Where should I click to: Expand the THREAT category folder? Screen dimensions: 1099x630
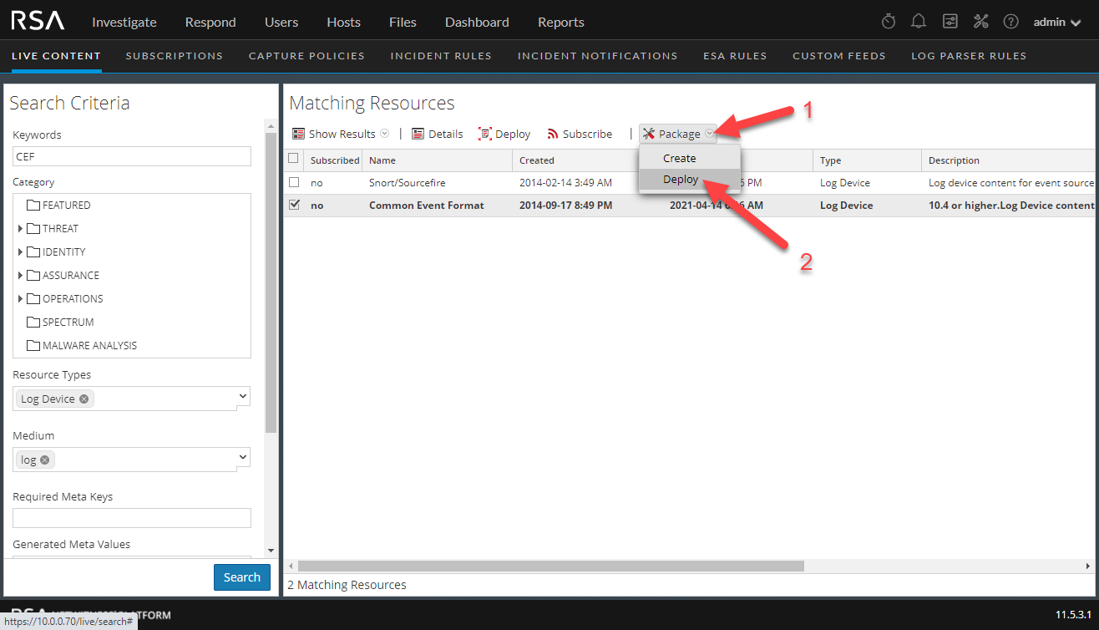pos(20,229)
